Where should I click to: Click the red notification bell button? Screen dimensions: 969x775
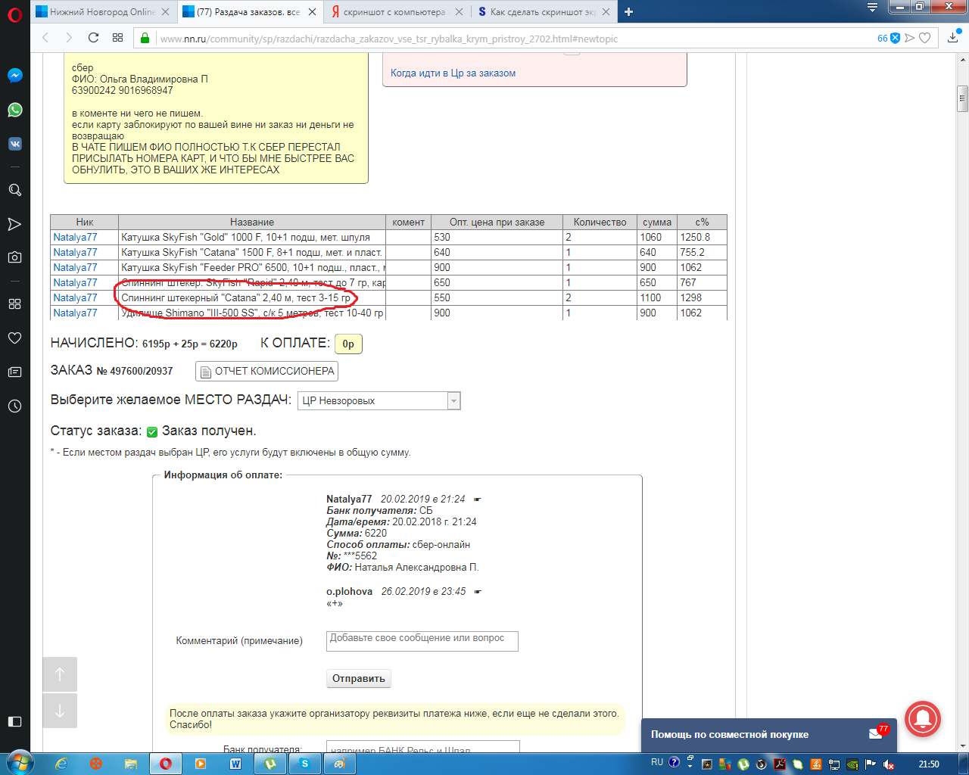pyautogui.click(x=922, y=719)
